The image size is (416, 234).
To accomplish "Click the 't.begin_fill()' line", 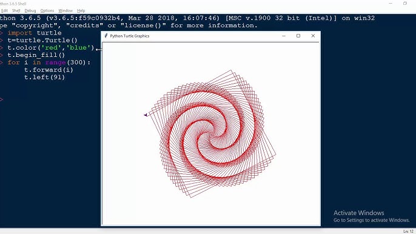I will (x=36, y=55).
